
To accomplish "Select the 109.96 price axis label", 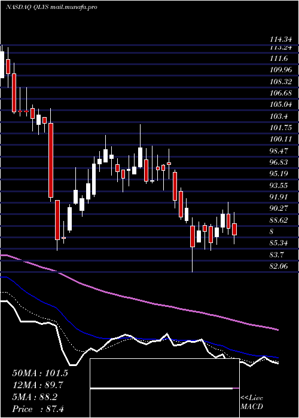I will [280, 70].
